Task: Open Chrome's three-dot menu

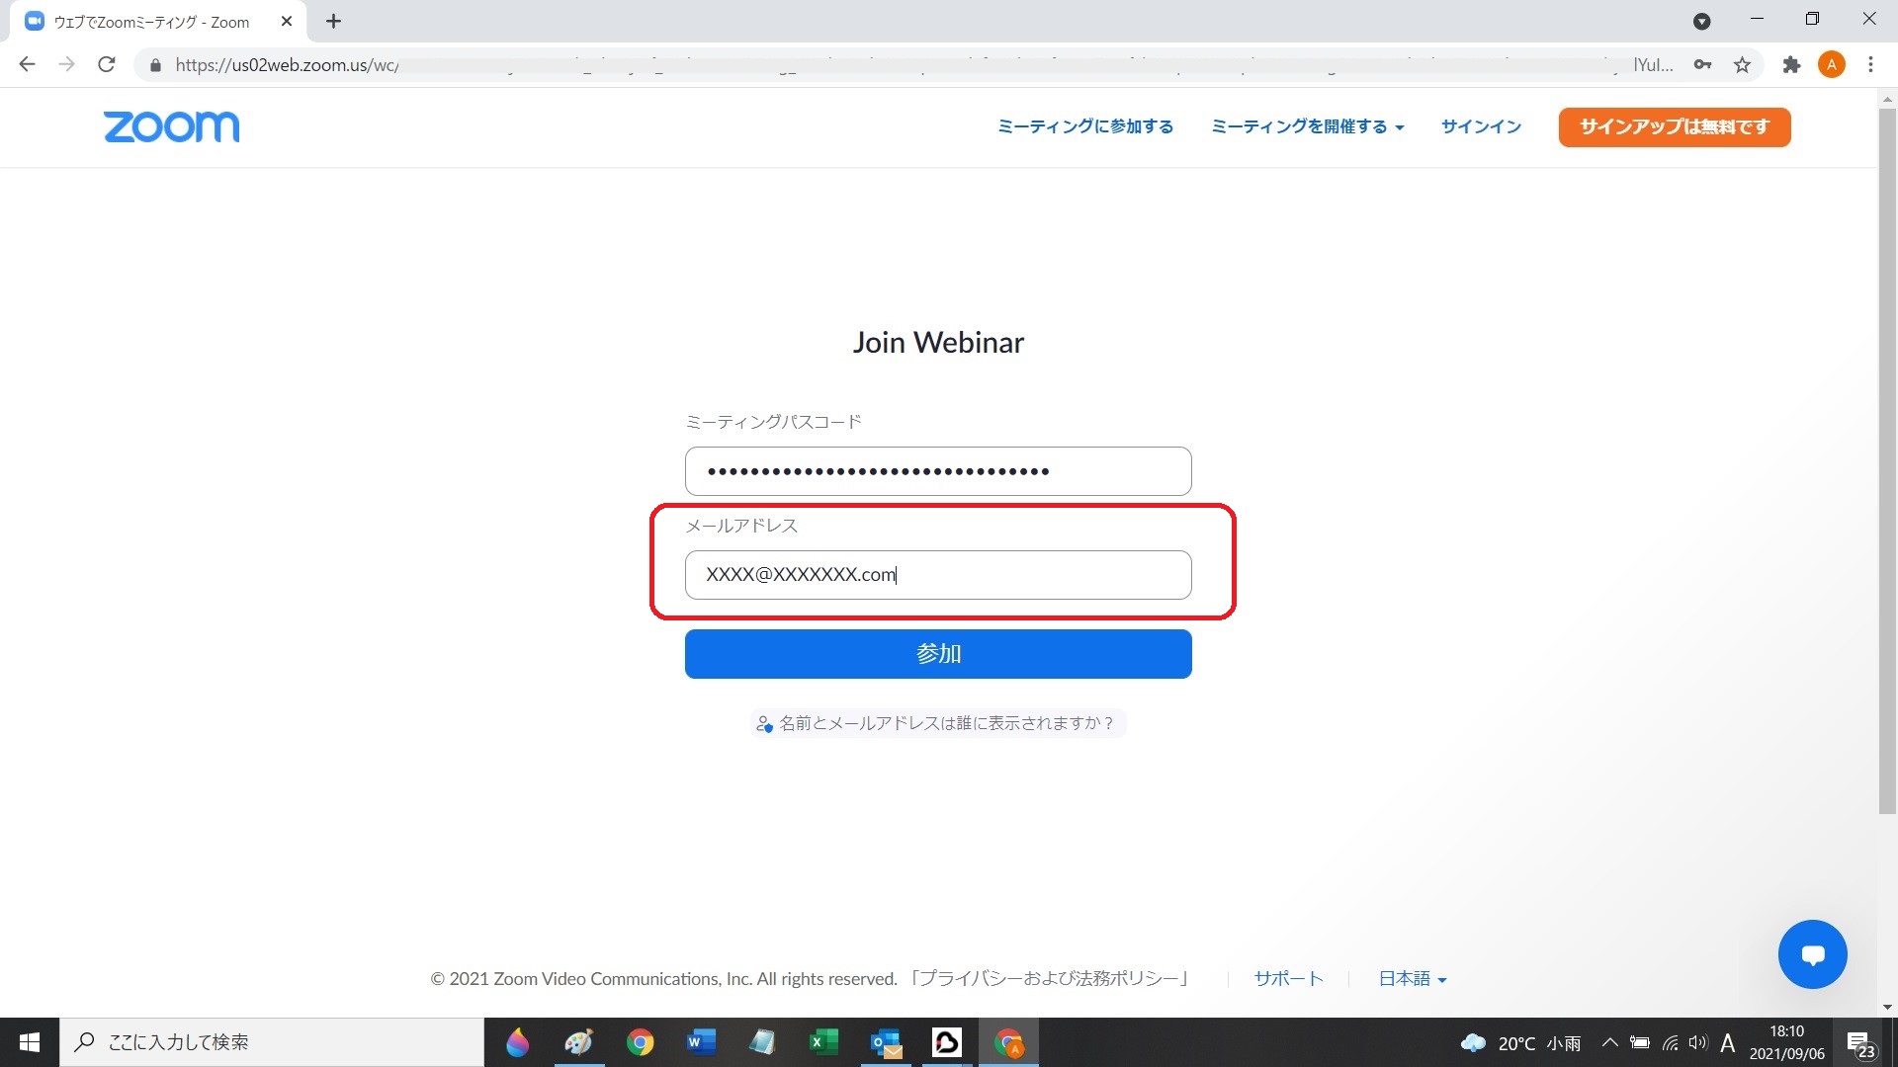Action: [x=1870, y=65]
